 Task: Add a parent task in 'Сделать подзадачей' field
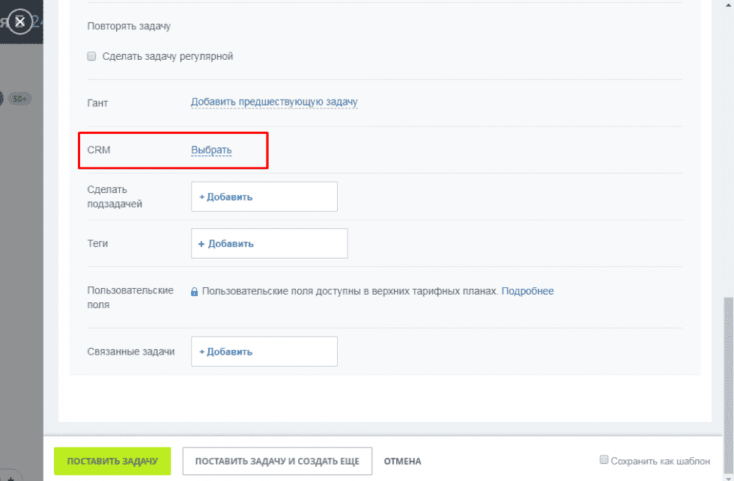tap(264, 197)
